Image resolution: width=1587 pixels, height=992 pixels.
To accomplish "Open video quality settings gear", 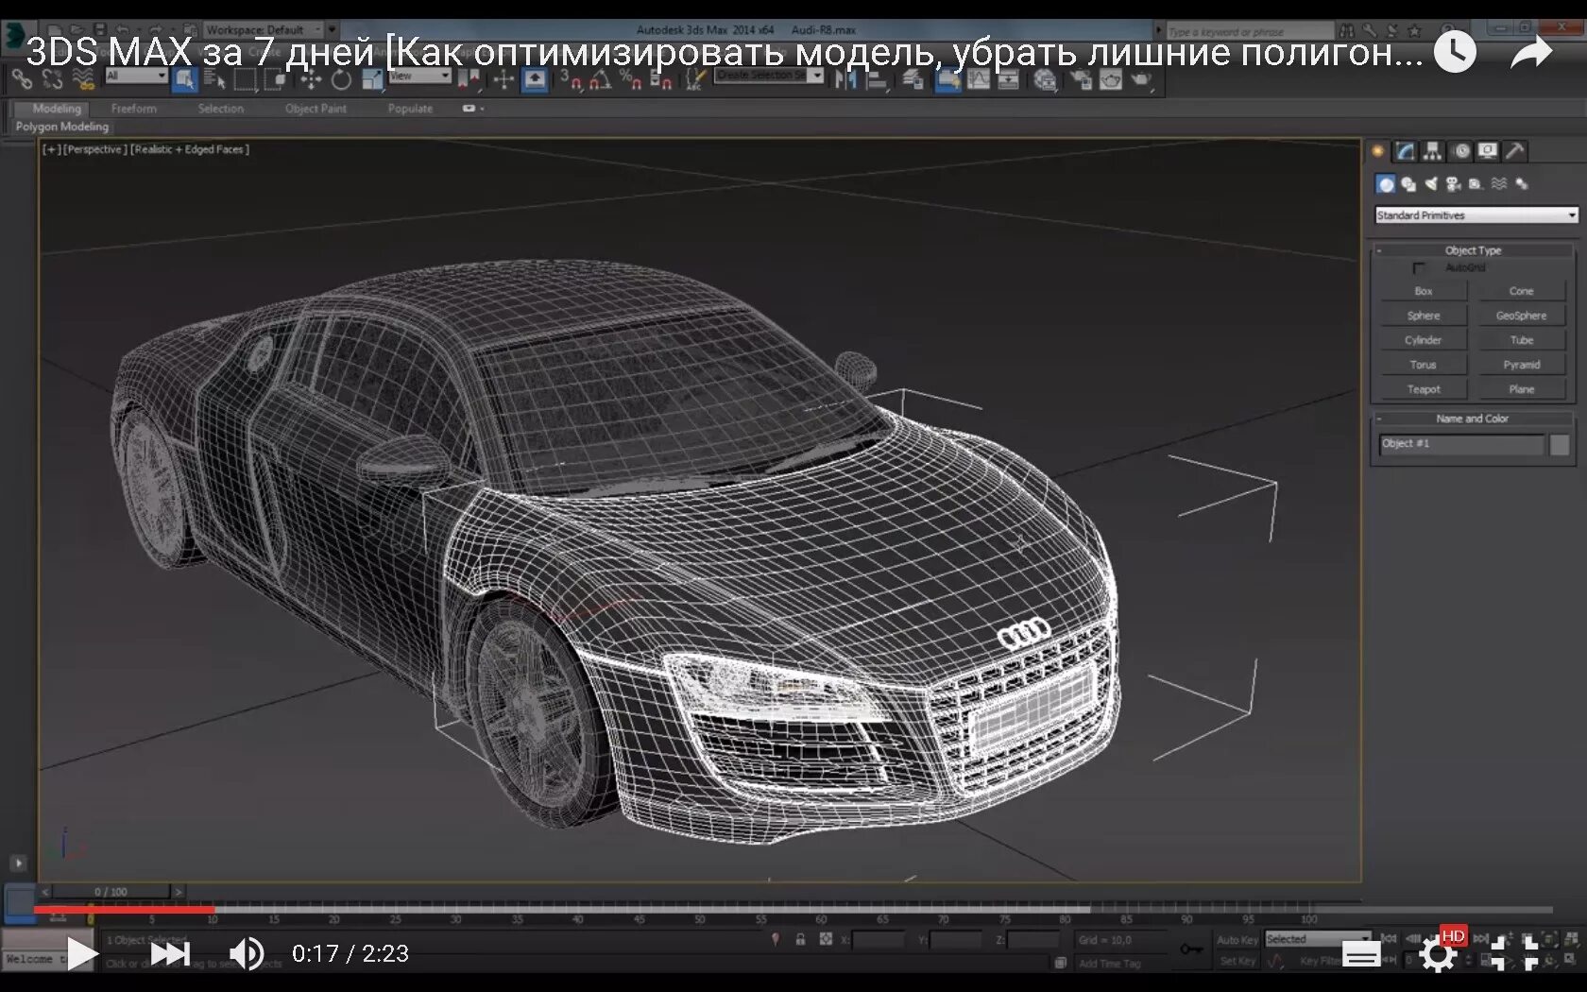I will coord(1438,954).
